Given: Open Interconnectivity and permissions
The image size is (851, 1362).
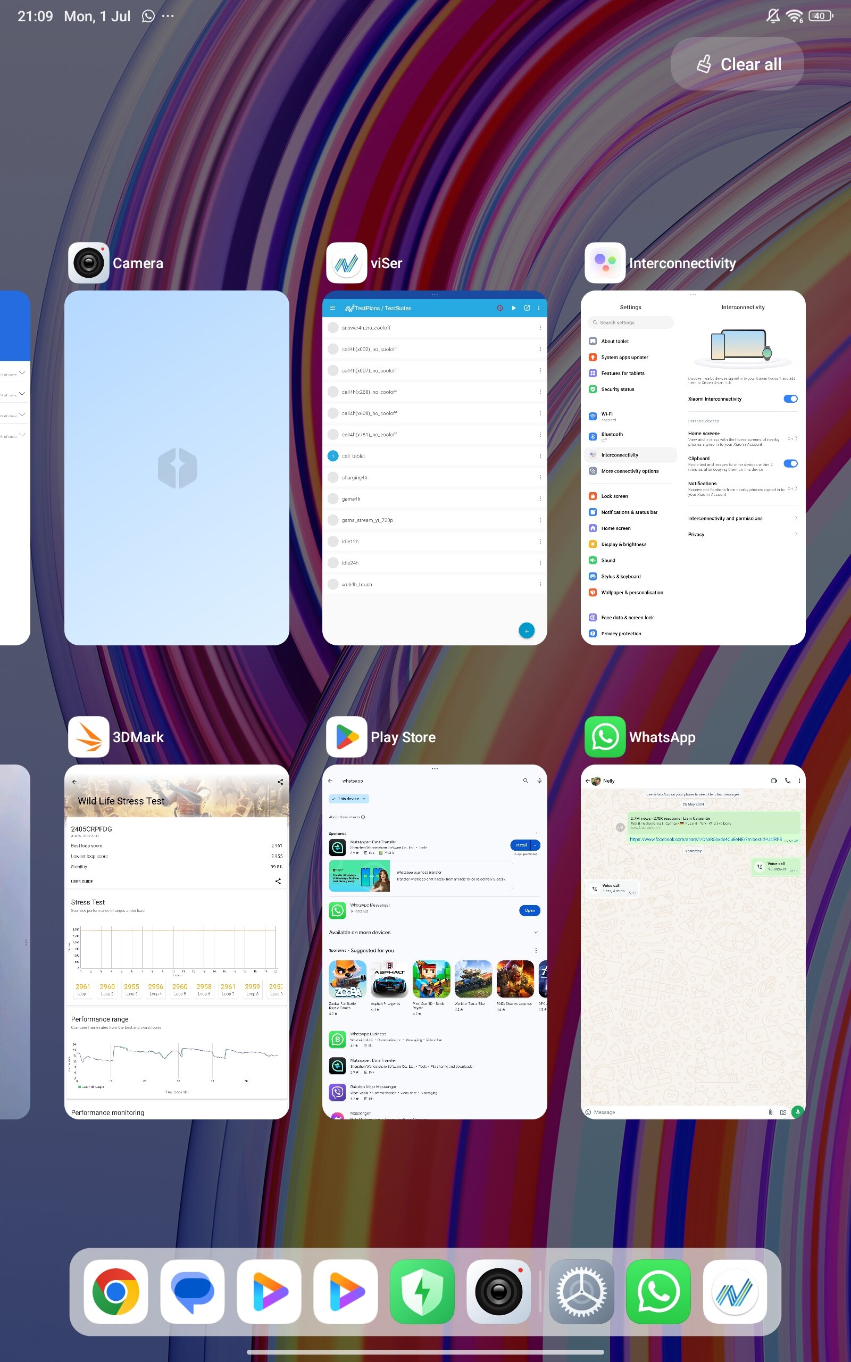Looking at the screenshot, I should [x=742, y=518].
